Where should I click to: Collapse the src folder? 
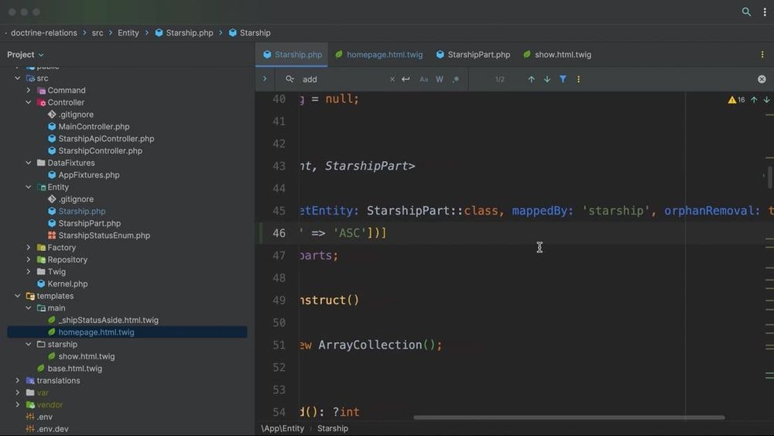tap(17, 78)
